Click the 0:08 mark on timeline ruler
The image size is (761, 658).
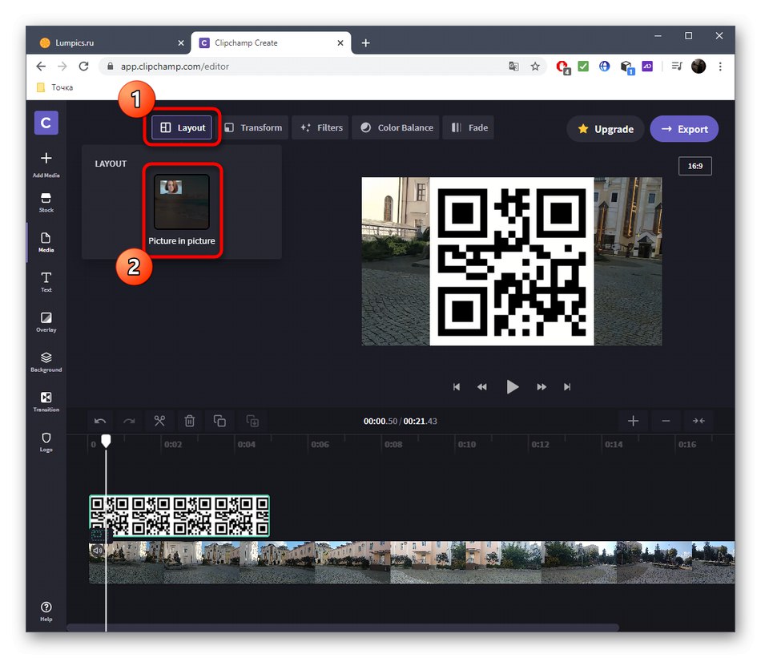pos(393,444)
